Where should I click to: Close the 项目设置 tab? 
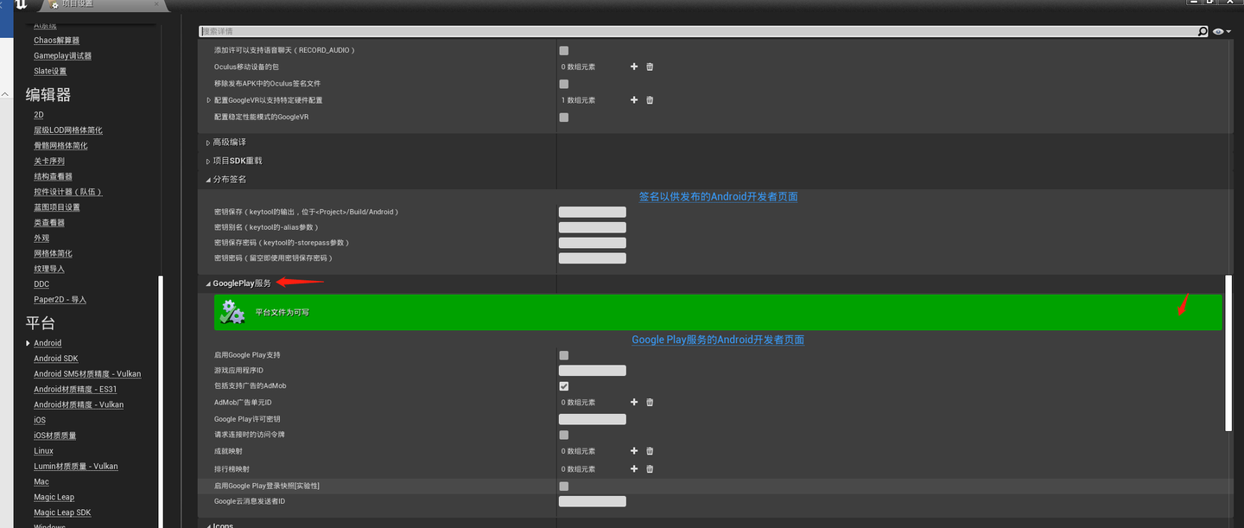click(x=156, y=4)
